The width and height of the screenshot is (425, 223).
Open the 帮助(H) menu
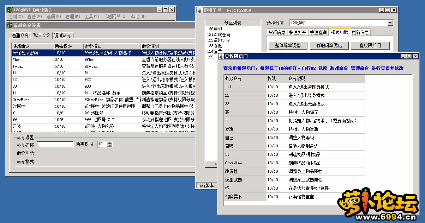[138, 17]
